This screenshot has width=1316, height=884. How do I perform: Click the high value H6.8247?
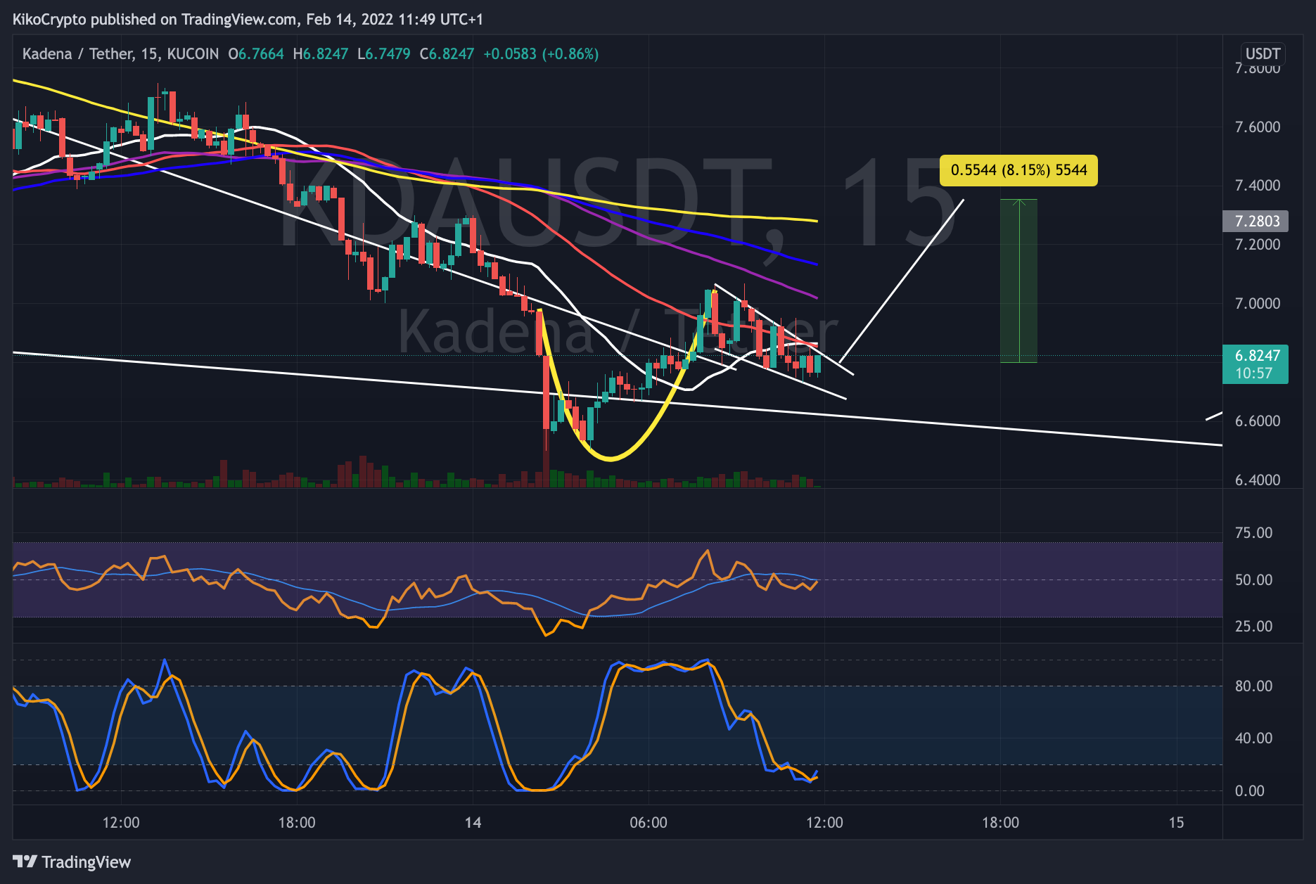click(321, 53)
